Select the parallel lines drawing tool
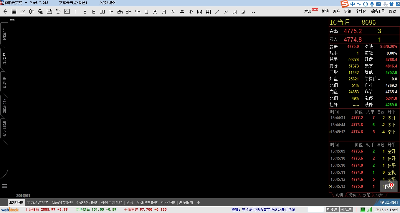This screenshot has height=213, width=400. 226,12
